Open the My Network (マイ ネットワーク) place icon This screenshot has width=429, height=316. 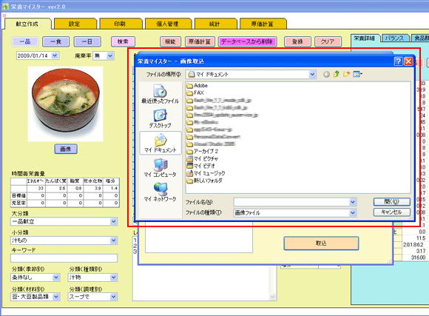pyautogui.click(x=160, y=192)
